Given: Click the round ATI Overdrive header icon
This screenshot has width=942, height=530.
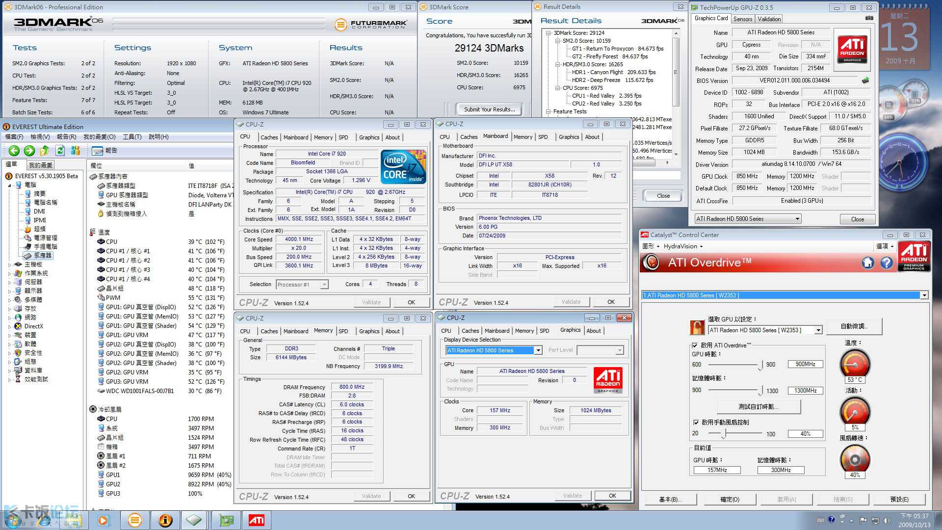Looking at the screenshot, I should click(x=652, y=263).
